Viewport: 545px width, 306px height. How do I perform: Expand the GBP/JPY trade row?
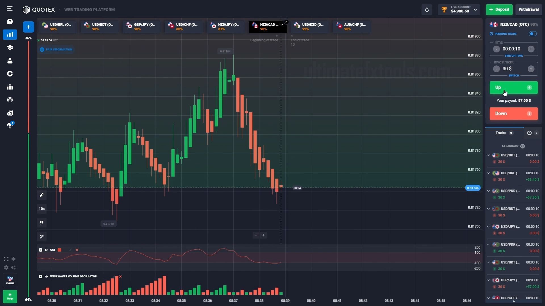point(488,280)
